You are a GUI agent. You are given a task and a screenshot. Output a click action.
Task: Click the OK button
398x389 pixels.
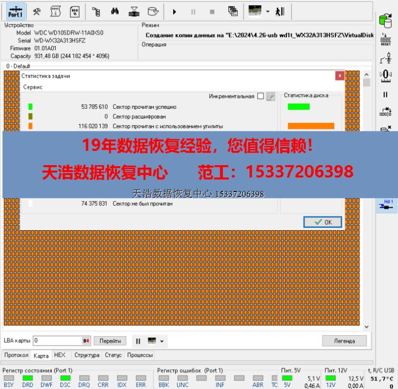click(322, 222)
